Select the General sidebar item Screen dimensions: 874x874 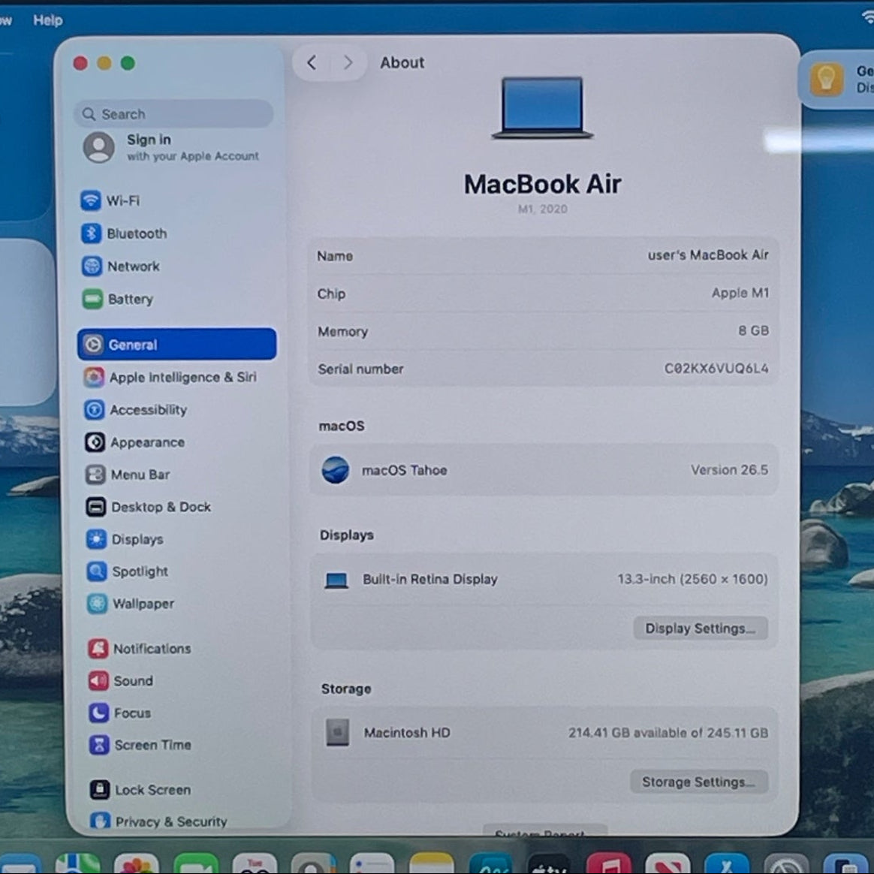click(176, 344)
